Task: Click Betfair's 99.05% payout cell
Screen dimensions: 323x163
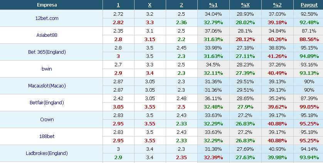Action: (309, 107)
